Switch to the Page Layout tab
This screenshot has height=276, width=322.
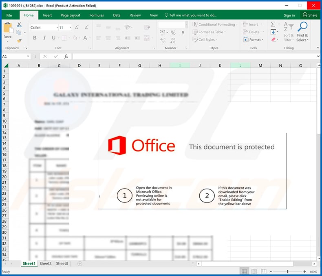coord(71,15)
